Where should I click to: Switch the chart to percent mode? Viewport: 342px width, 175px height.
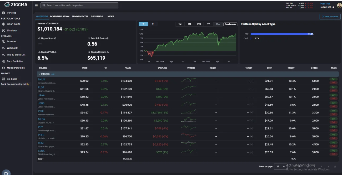pyautogui.click(x=143, y=24)
